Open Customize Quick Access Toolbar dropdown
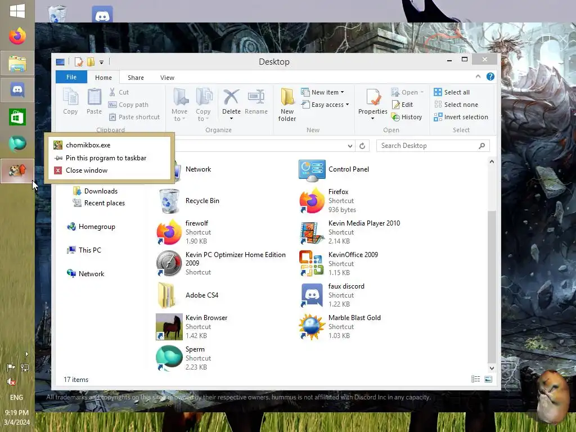 click(x=101, y=62)
